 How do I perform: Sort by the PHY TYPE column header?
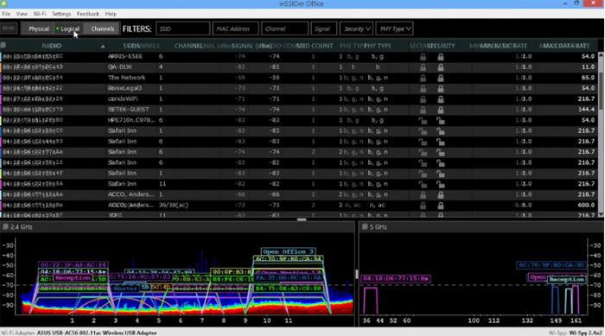[377, 46]
